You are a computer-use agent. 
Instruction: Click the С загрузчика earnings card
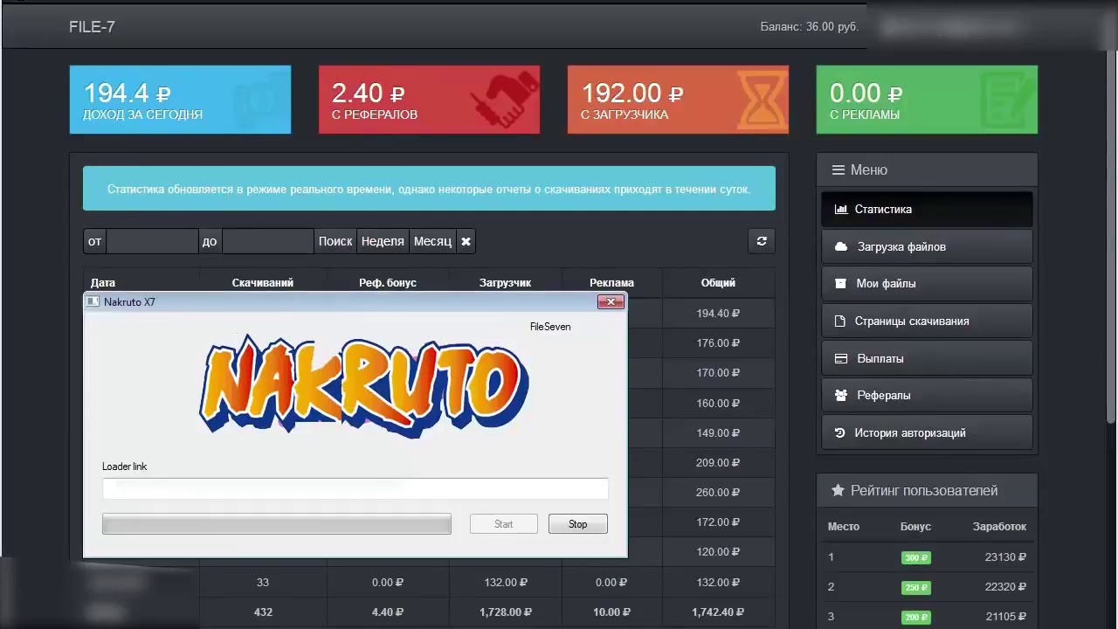pos(678,100)
